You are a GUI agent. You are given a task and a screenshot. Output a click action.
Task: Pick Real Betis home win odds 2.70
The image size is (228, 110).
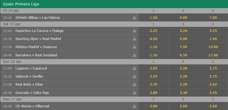click(154, 85)
